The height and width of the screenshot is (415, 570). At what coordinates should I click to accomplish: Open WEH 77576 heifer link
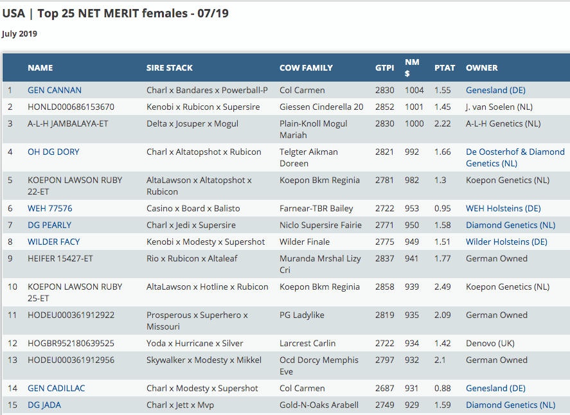tap(50, 209)
